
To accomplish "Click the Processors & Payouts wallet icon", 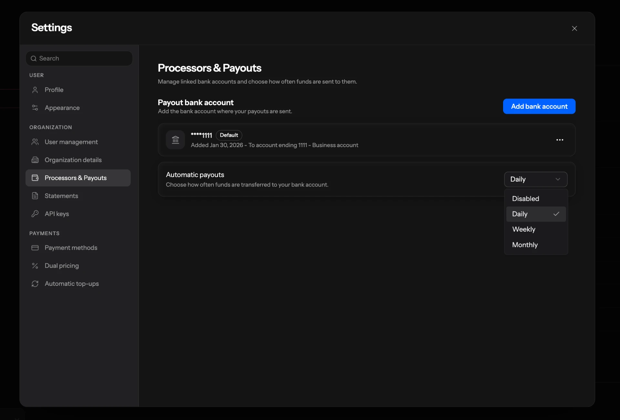I will (x=35, y=178).
